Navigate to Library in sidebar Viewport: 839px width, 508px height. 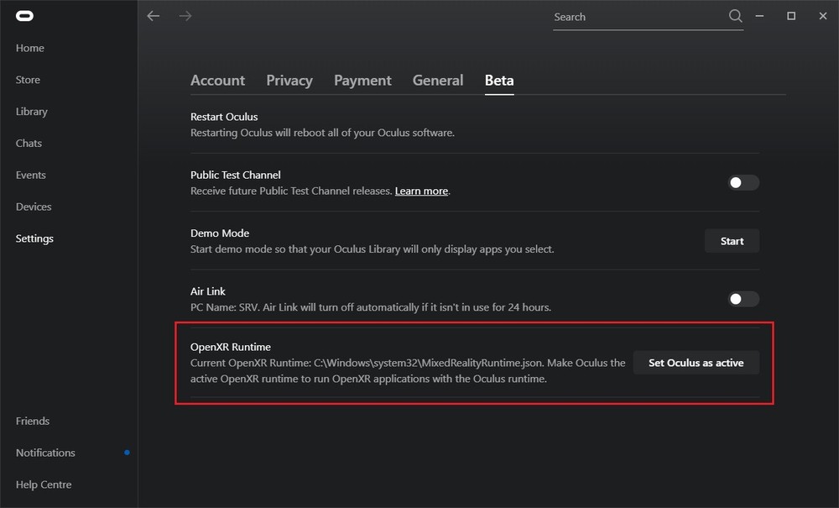pyautogui.click(x=32, y=112)
